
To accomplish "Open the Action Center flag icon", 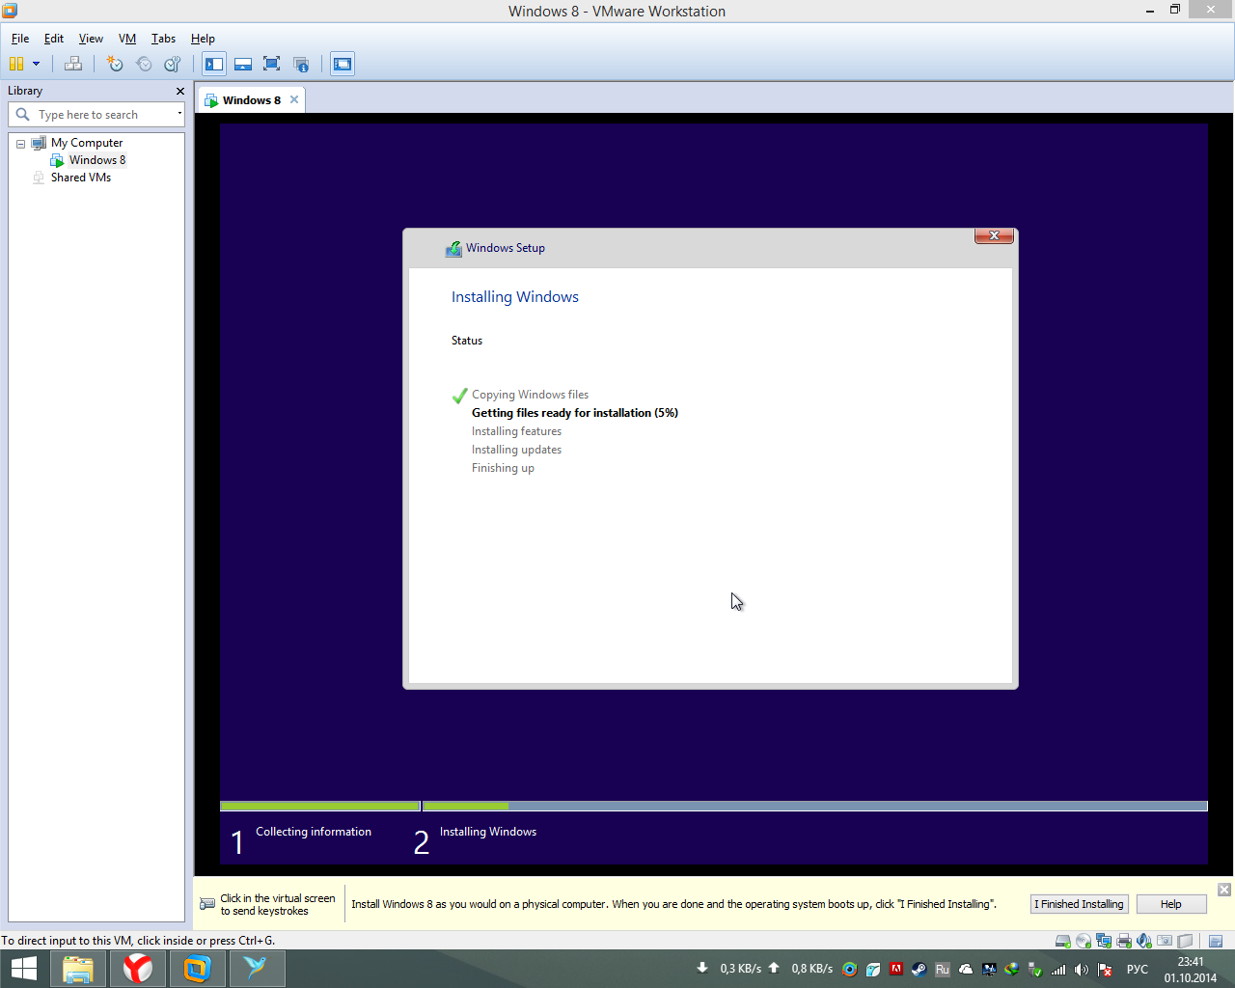I will (x=1105, y=970).
